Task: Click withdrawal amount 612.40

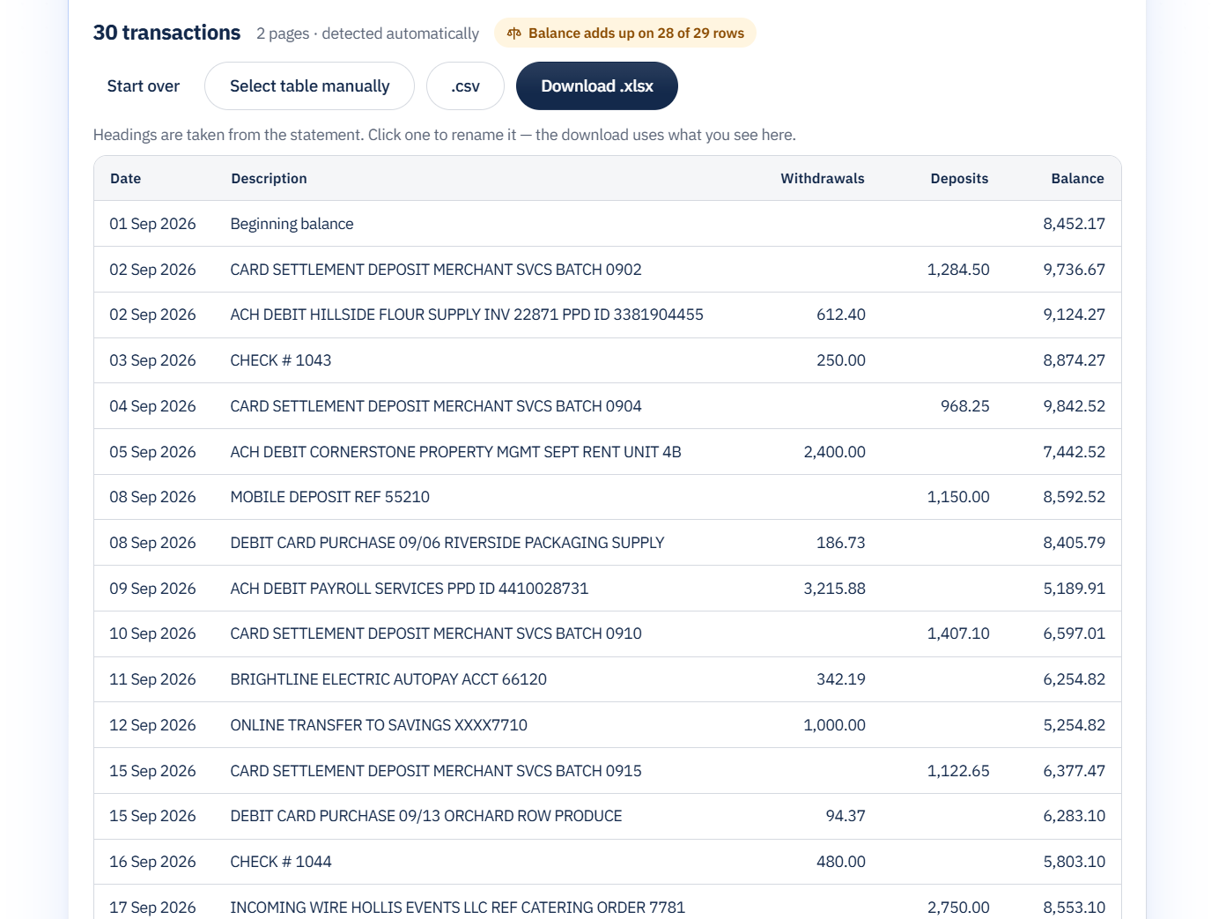Action: [841, 315]
